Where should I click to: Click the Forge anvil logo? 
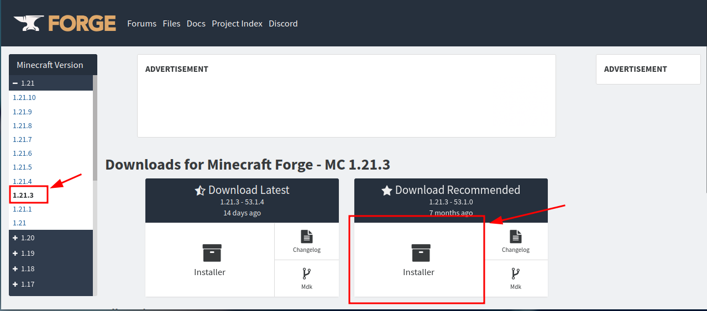click(30, 23)
